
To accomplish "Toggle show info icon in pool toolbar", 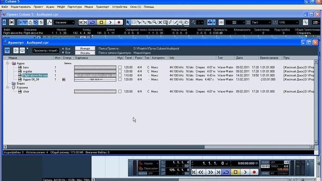I will pos(7,50).
